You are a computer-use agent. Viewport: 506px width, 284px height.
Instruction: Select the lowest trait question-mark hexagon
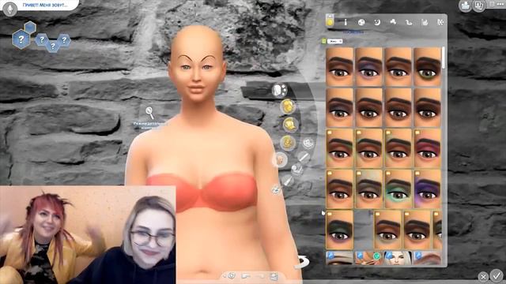pos(53,46)
